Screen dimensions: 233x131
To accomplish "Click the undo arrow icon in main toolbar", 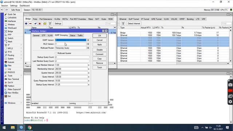I will point(2,10).
